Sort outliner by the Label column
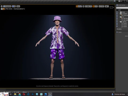128x96 pixels. click(119, 10)
